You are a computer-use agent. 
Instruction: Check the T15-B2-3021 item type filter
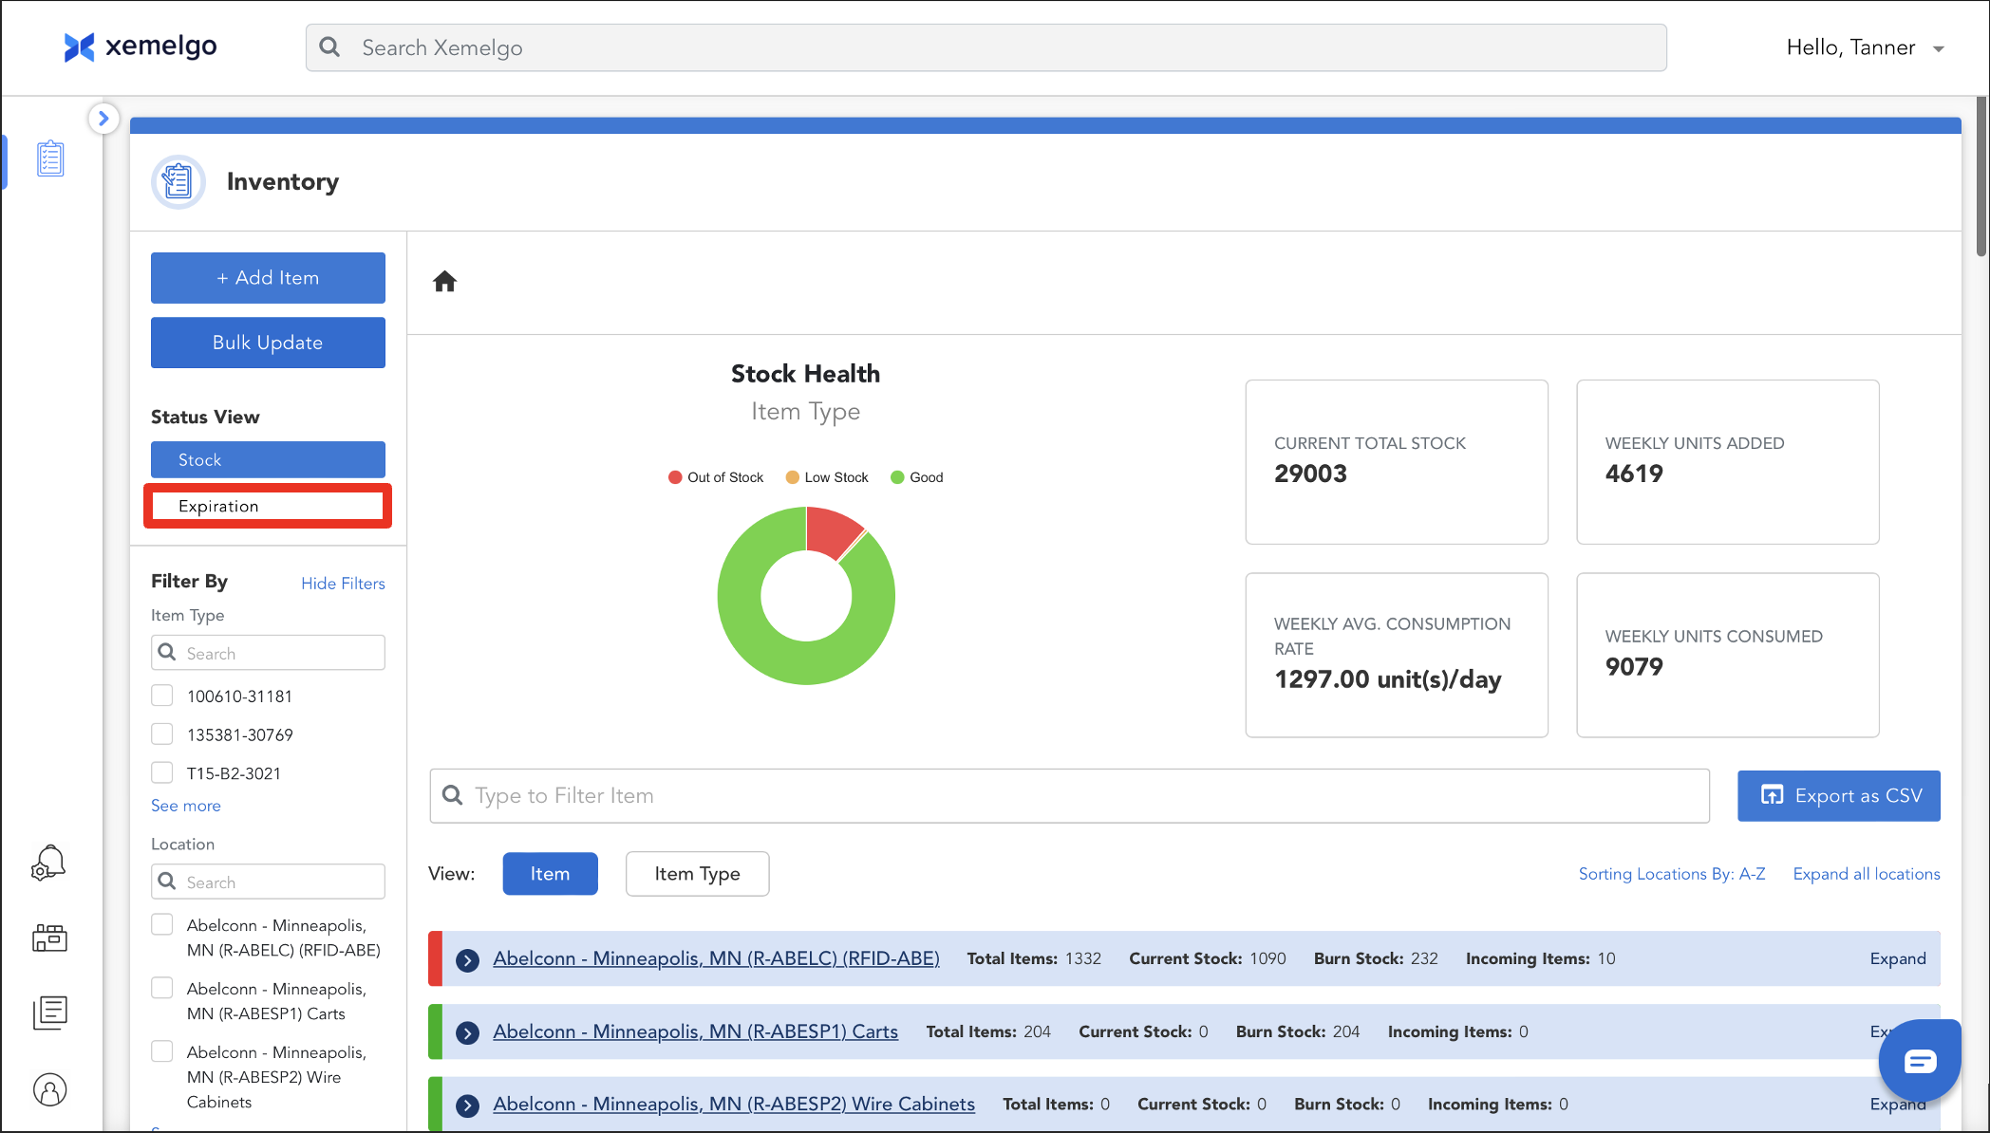(x=162, y=772)
